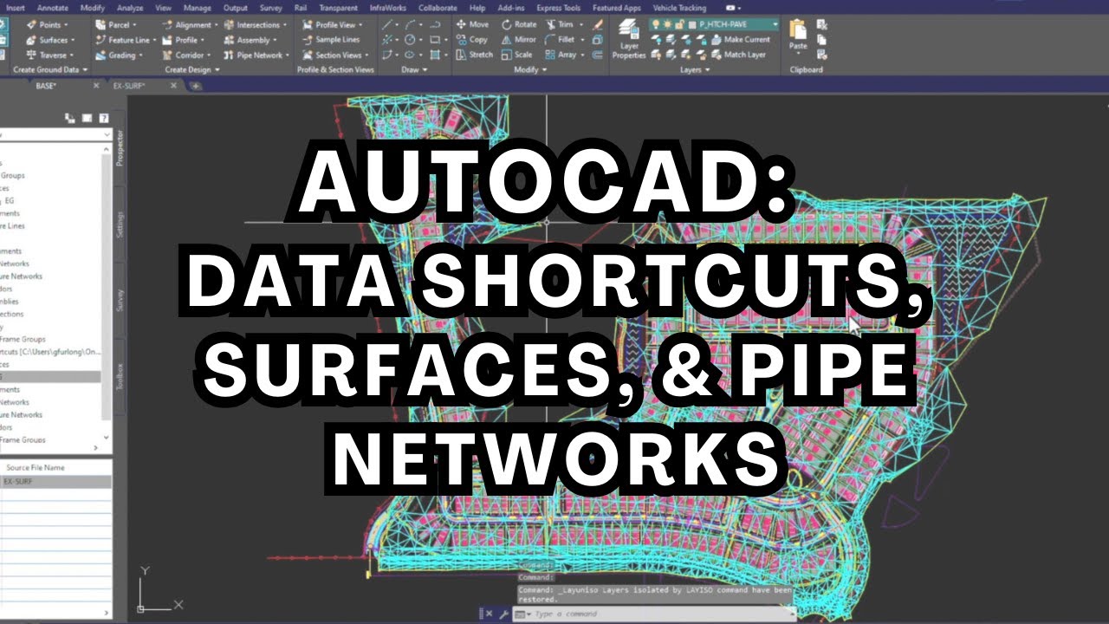This screenshot has width=1109, height=624.
Task: Open the Trim dropdown arrow
Action: pos(580,24)
